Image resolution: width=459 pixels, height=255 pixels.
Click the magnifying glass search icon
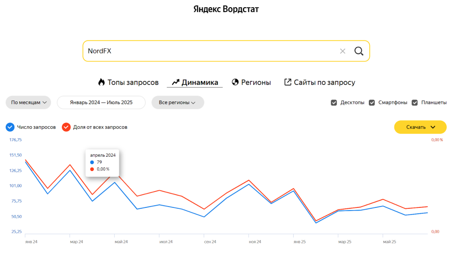[359, 51]
